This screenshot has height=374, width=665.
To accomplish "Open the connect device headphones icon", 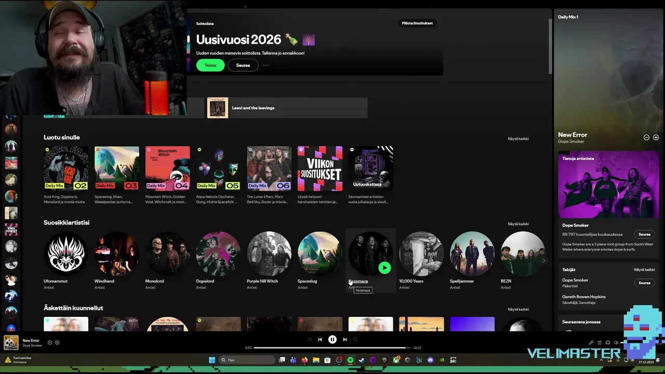I will pos(607,342).
